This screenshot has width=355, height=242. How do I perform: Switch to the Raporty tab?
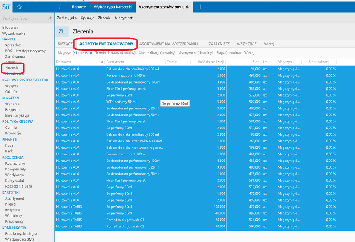coord(79,7)
